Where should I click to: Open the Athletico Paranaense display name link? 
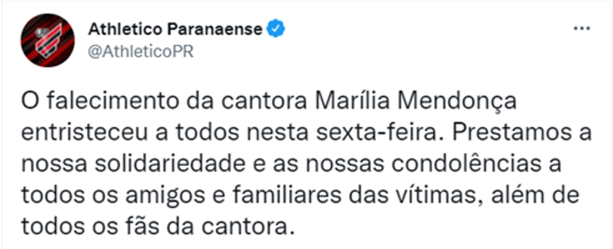(175, 29)
